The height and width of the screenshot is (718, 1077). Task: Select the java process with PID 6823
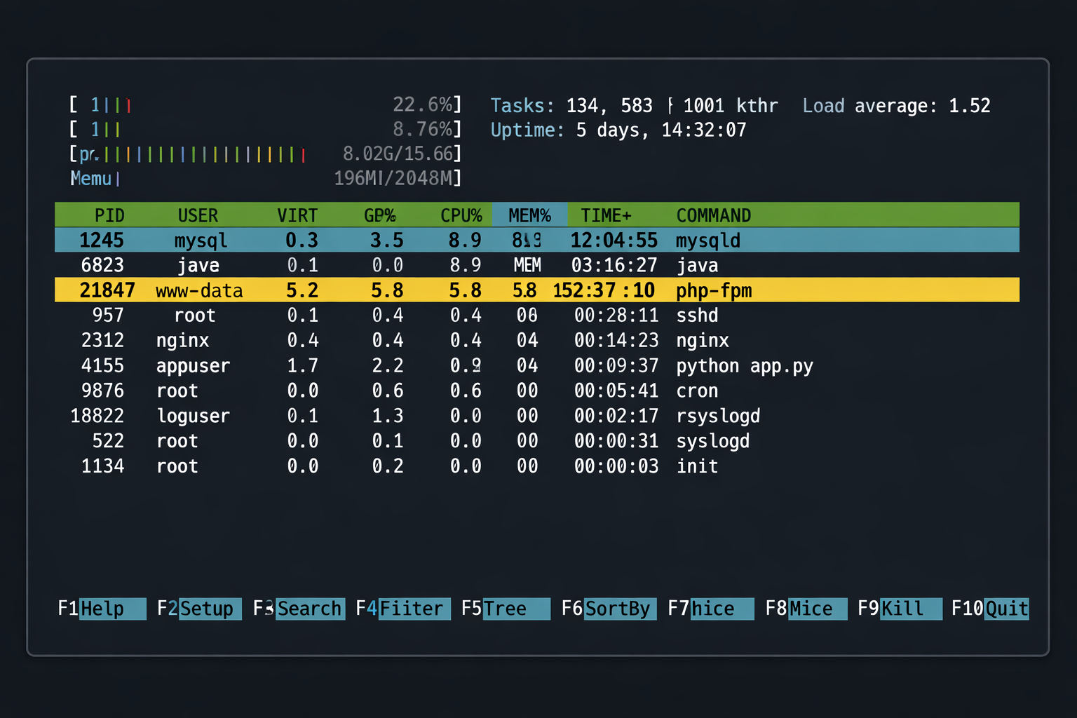tap(536, 265)
